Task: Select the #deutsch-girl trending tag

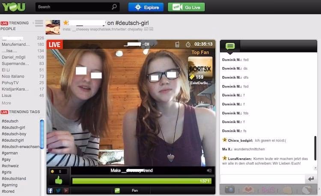Action: click(13, 128)
